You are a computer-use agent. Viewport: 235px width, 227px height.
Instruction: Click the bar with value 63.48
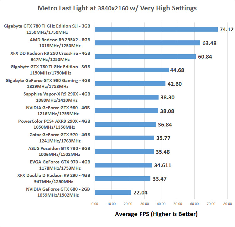coord(148,43)
